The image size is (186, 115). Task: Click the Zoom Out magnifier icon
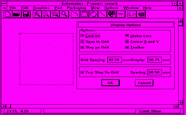tap(46, 14)
